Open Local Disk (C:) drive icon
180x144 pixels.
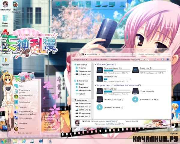100,70
